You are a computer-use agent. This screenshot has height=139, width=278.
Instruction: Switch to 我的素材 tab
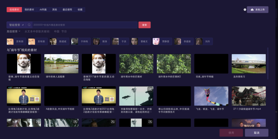tap(29, 10)
